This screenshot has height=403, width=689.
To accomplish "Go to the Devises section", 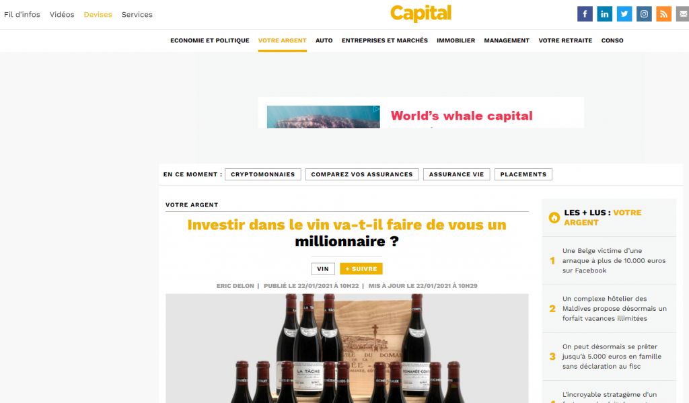I will (98, 15).
